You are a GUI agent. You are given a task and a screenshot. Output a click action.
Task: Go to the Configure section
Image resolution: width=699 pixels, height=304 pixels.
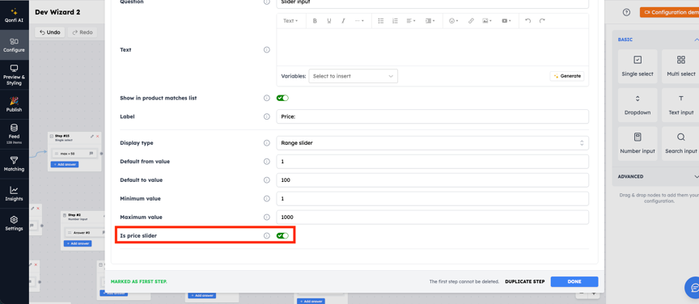click(x=15, y=45)
